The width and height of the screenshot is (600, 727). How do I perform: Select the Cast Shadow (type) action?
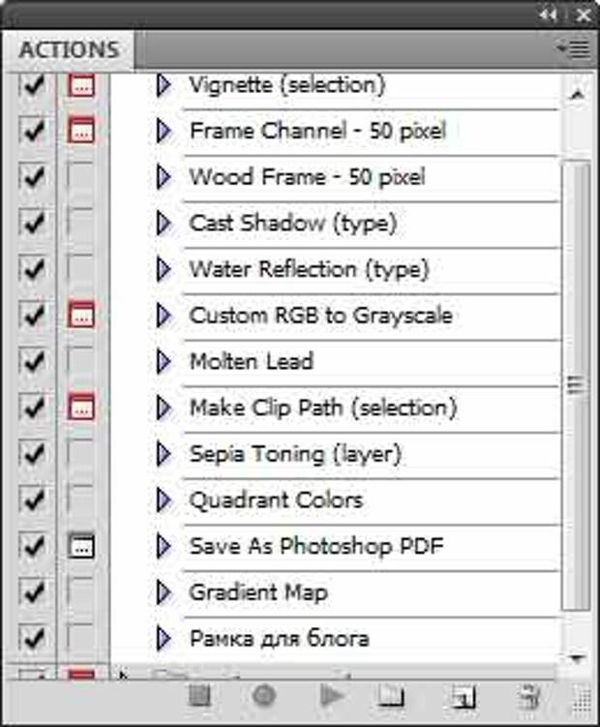(292, 223)
